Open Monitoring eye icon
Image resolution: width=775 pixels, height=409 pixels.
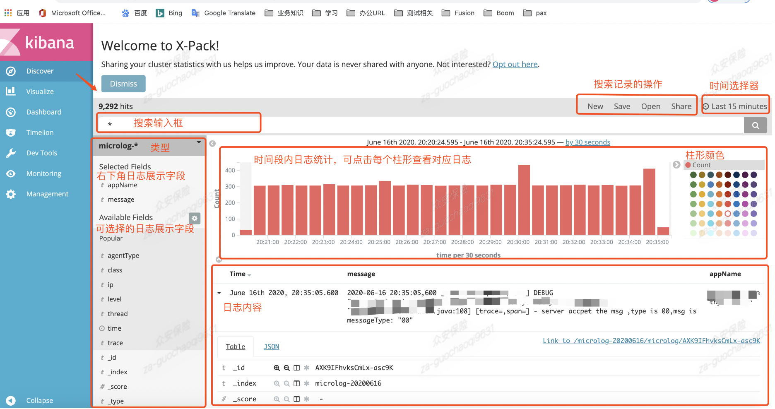tap(11, 174)
